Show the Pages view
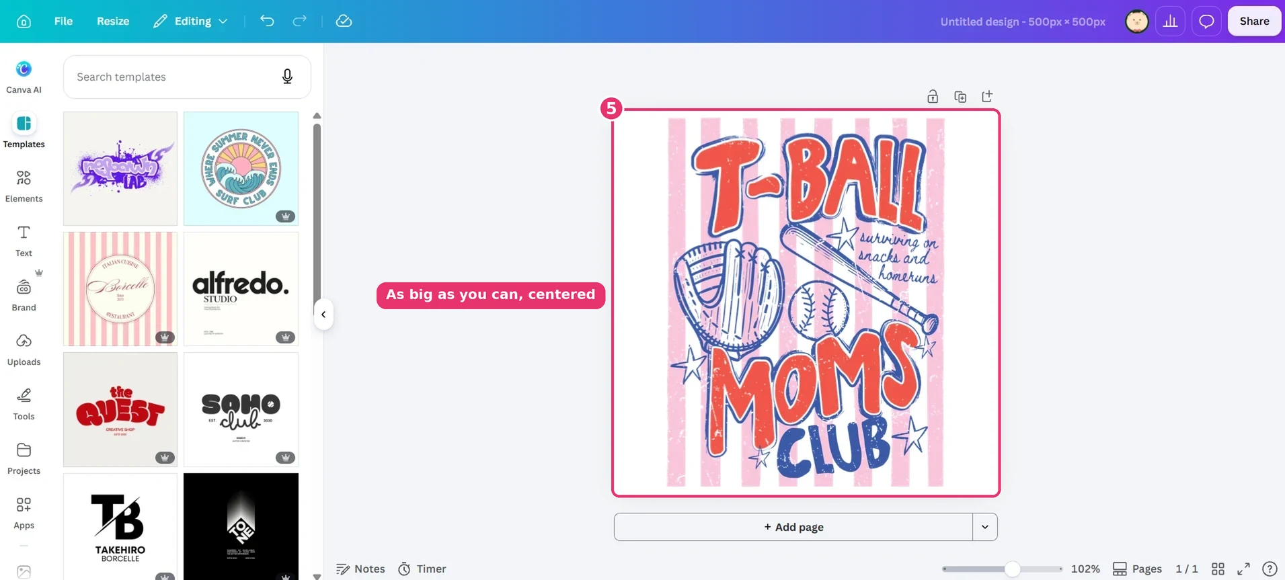 (1137, 569)
